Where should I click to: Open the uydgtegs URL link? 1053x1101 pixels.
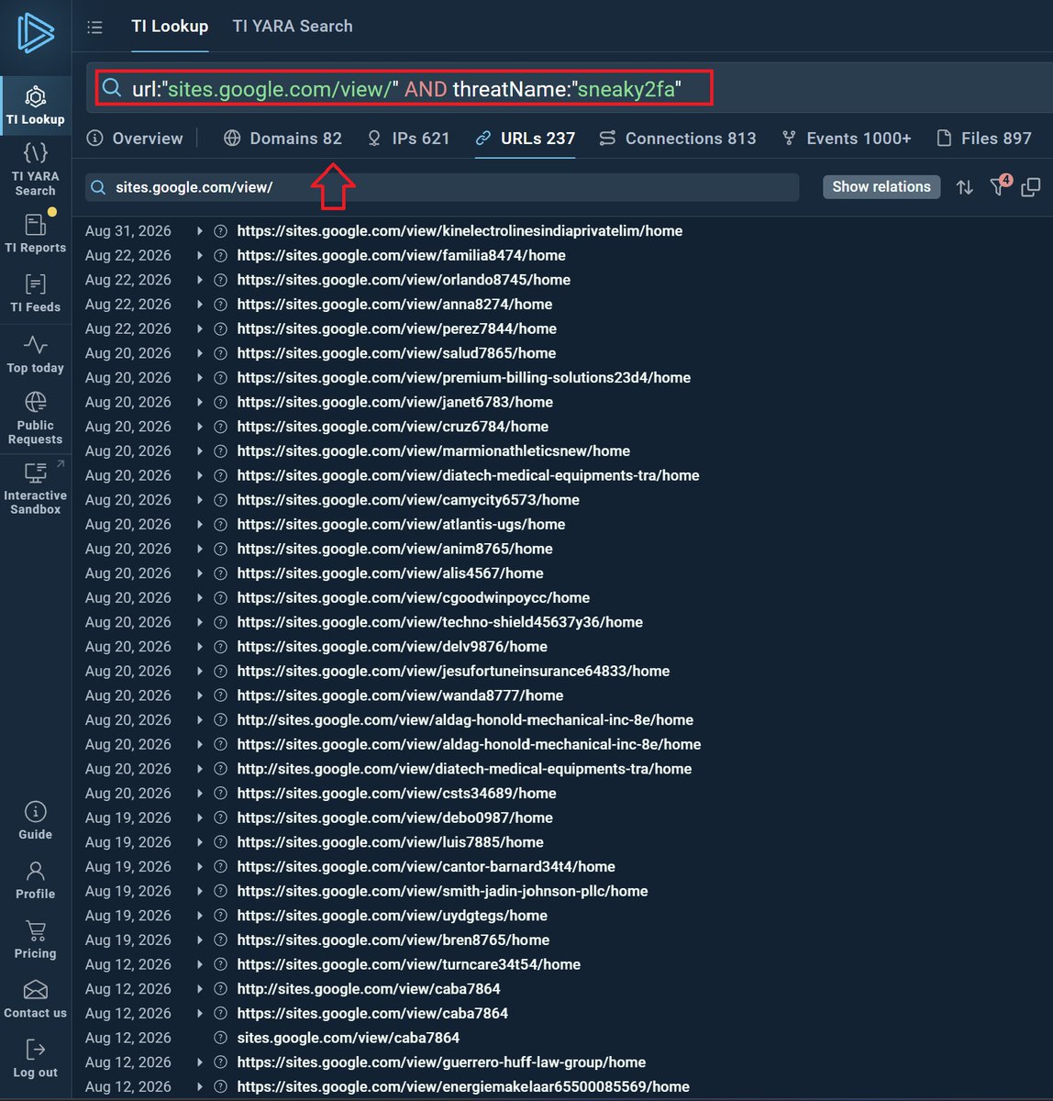tap(393, 917)
